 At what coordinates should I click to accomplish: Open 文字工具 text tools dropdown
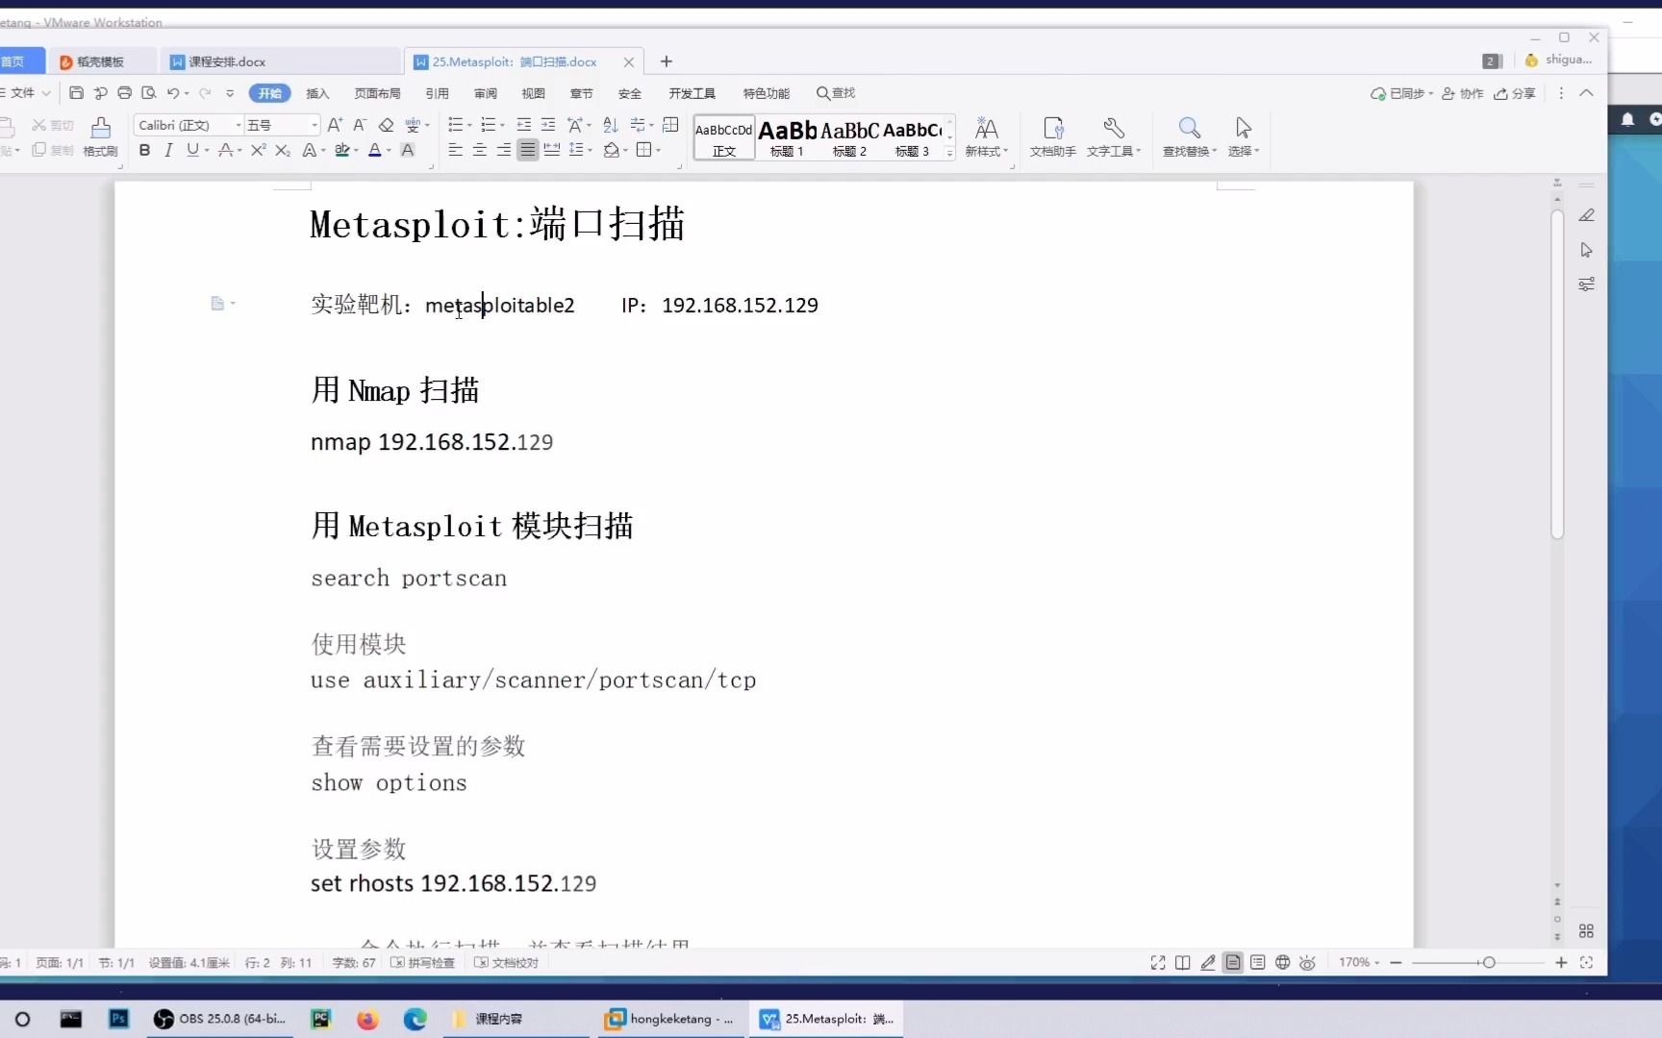tap(1114, 136)
